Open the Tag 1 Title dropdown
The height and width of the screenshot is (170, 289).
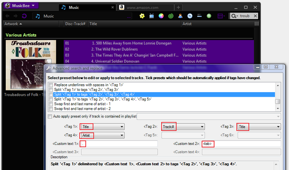(102, 126)
